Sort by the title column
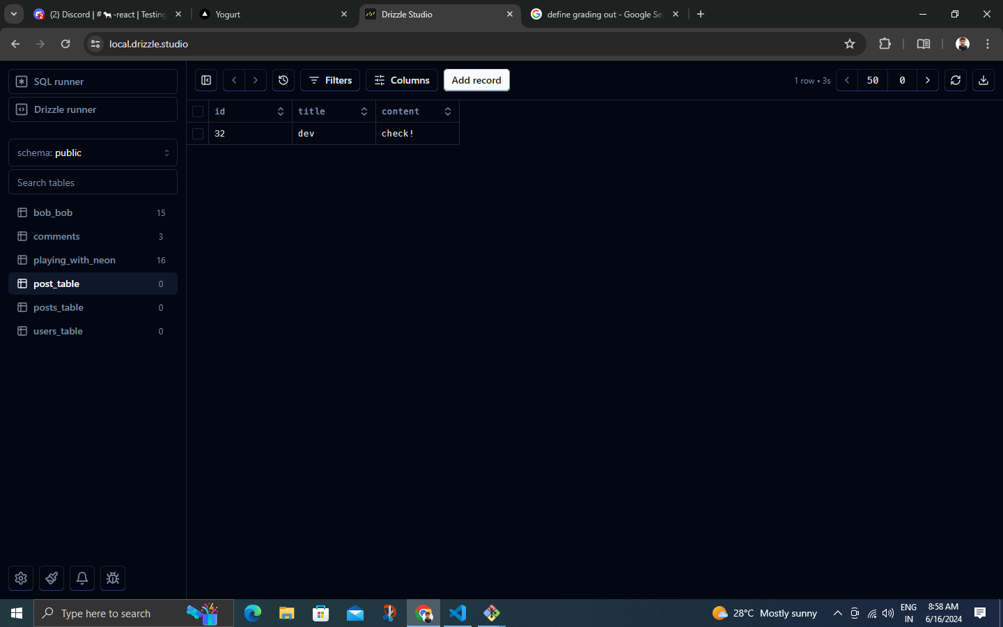 click(364, 111)
